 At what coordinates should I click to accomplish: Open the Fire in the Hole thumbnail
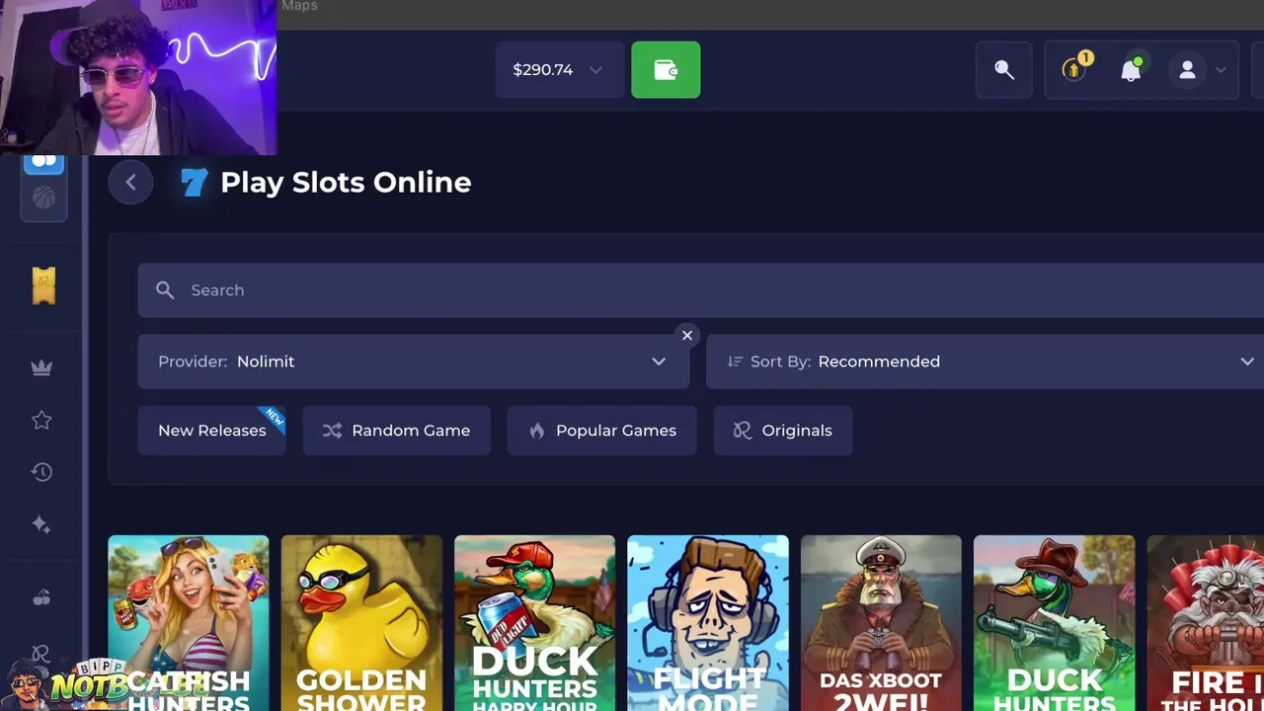tap(1206, 623)
